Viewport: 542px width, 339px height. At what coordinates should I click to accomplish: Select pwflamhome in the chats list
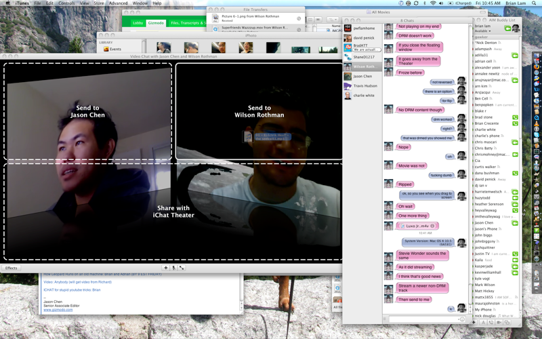coord(362,28)
